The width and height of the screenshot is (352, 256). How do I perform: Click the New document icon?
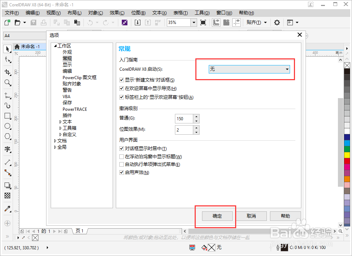[7, 23]
